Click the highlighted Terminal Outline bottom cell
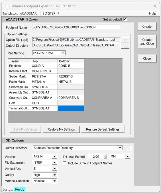161x193 pixels. (x=71, y=108)
